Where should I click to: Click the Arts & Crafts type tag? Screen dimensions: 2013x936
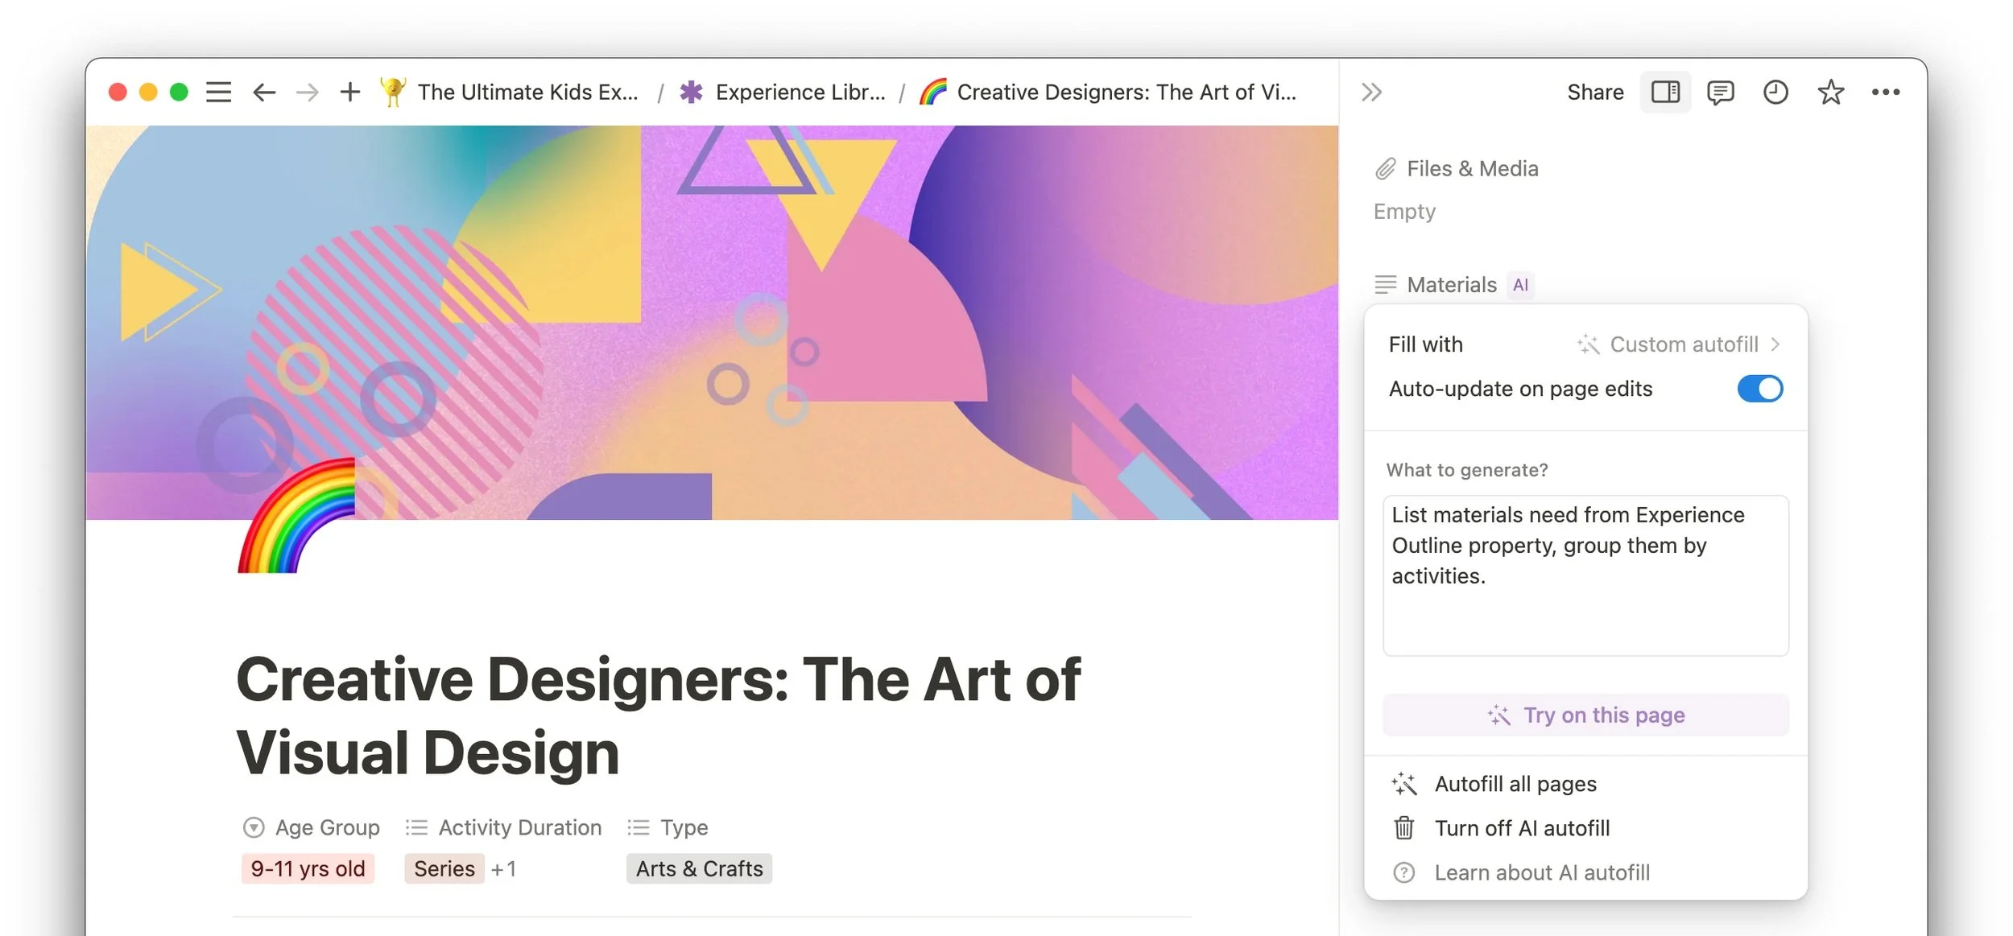699,868
